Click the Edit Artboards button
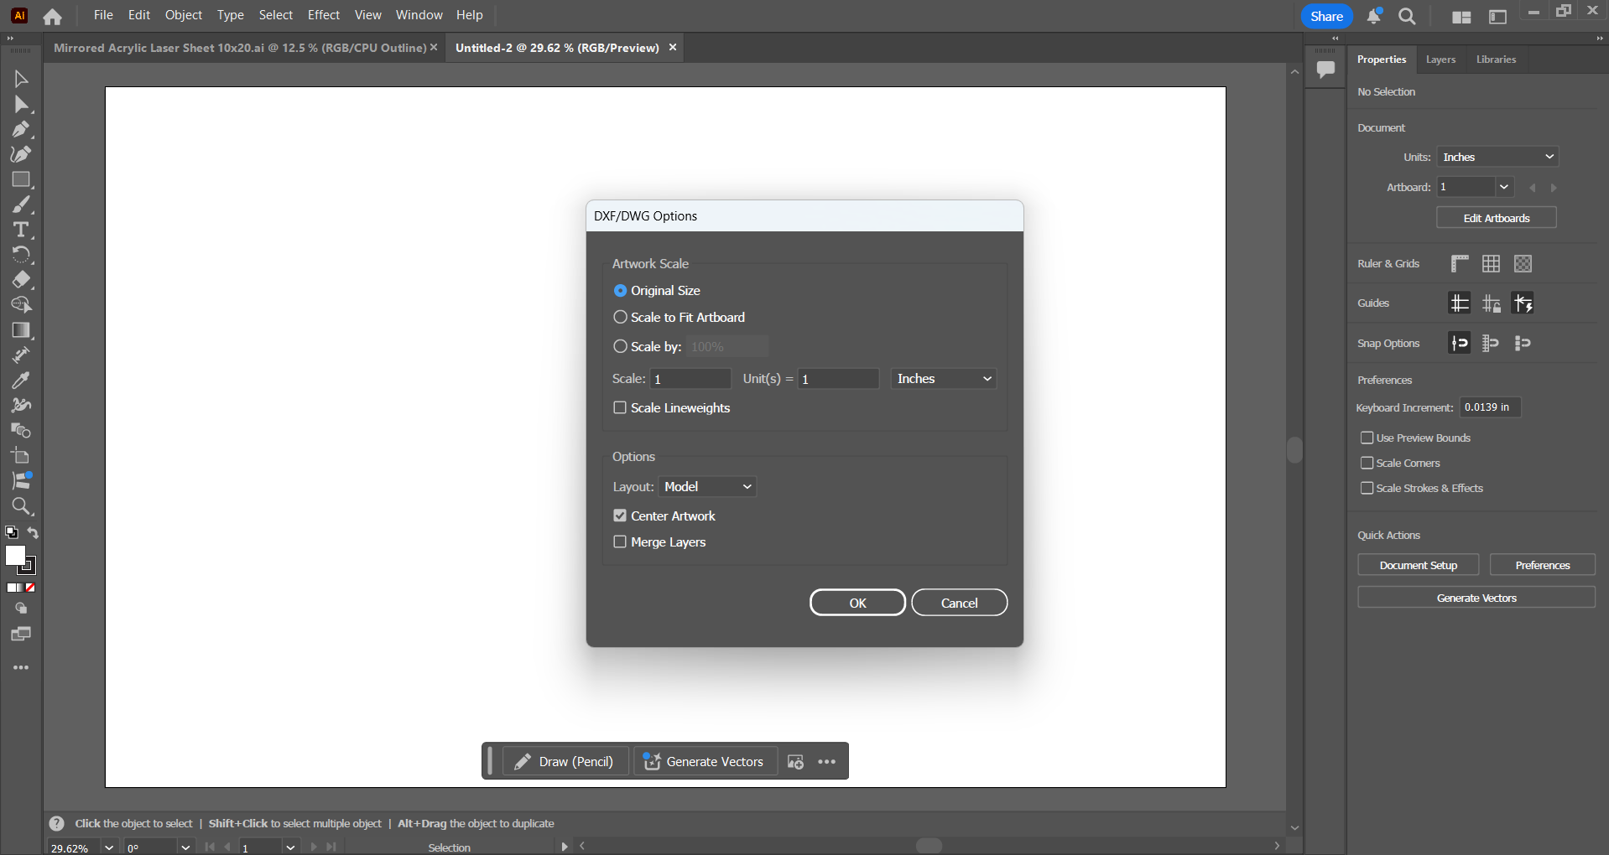 tap(1497, 218)
